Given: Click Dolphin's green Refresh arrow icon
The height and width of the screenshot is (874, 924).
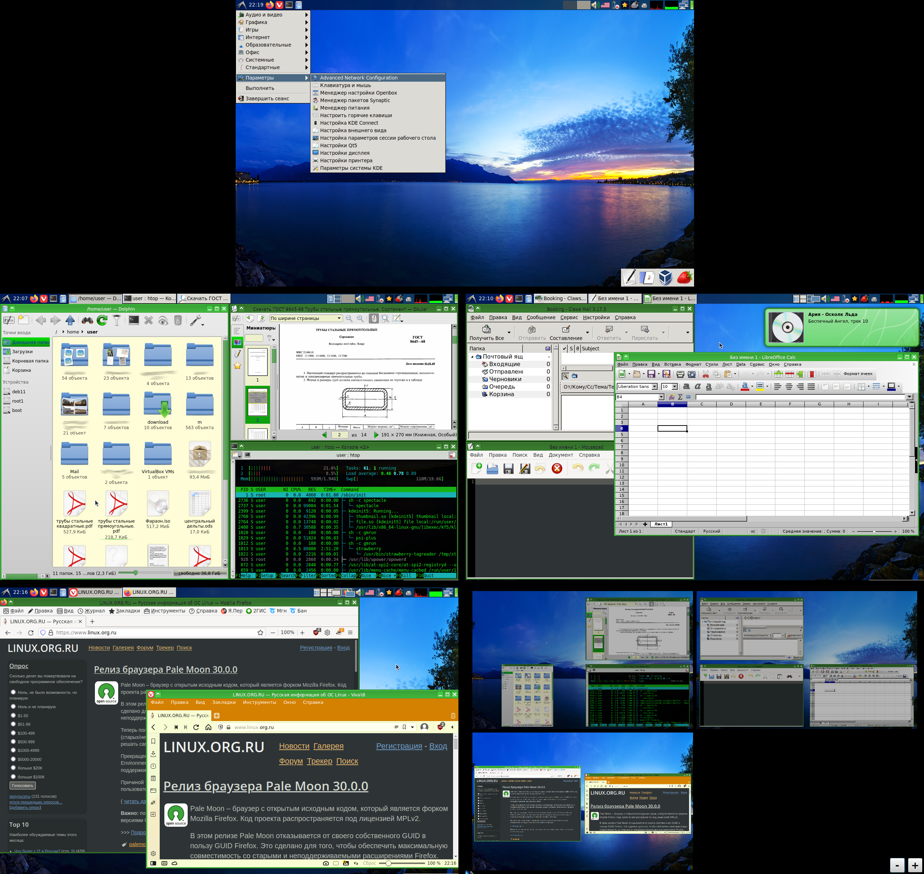Looking at the screenshot, I should pos(102,320).
